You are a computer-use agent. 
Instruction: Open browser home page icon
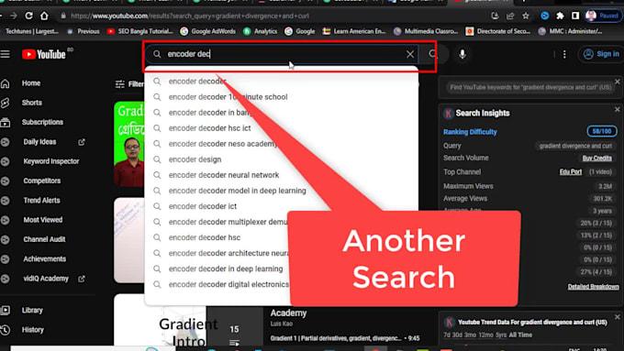(44, 16)
